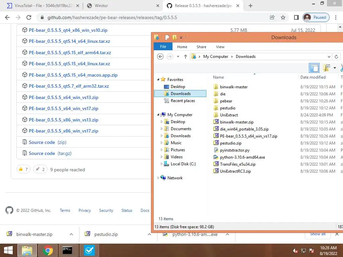Open the Home ribbon tab
The image size is (343, 257).
click(x=182, y=47)
